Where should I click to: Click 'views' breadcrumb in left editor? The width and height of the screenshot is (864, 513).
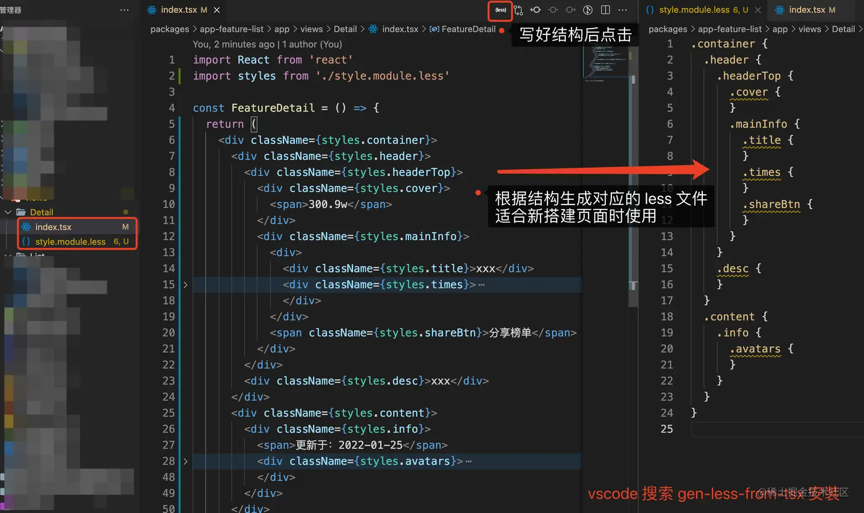[311, 29]
